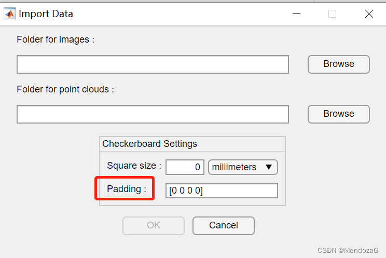Open the millimeters units dropdown
Screen dimensions: 386x258
(243, 167)
